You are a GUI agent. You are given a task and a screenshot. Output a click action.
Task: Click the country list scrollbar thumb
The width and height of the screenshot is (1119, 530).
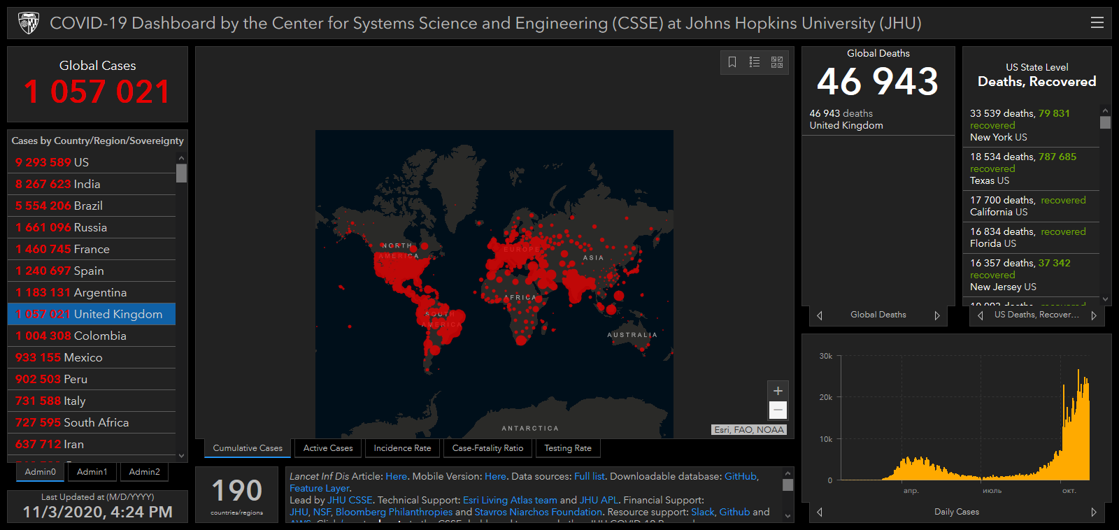point(182,173)
